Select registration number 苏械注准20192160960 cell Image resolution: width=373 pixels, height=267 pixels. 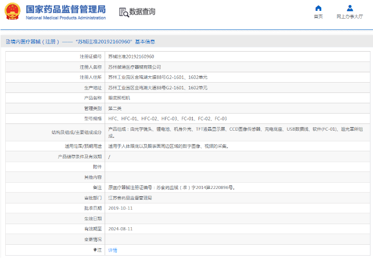131,56
